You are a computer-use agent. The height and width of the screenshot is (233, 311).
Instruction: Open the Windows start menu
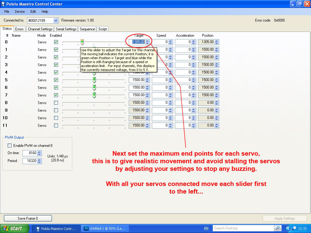[x=15, y=228]
